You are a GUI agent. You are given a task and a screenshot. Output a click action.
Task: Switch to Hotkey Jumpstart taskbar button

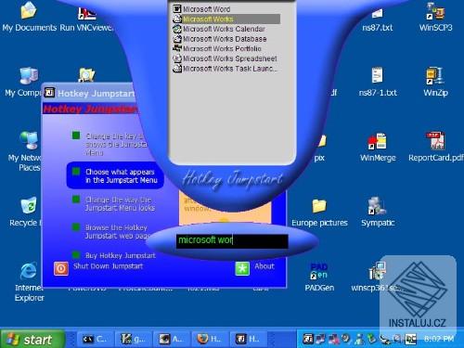click(249, 339)
